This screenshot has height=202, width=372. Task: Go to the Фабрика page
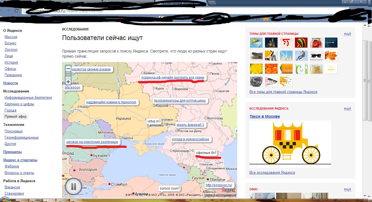click(12, 166)
